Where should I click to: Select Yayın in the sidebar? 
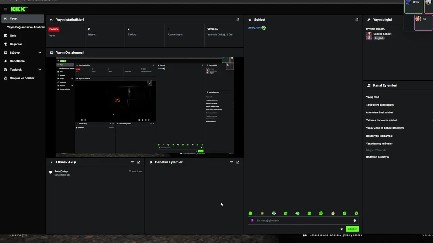click(x=23, y=19)
